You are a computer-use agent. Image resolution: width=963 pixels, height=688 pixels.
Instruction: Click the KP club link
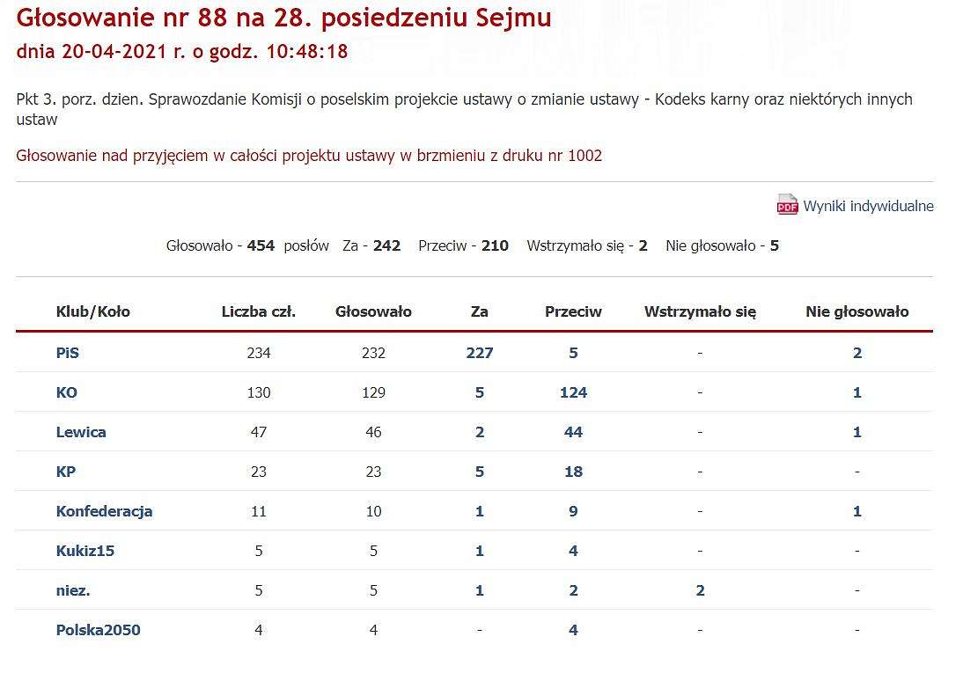(66, 472)
